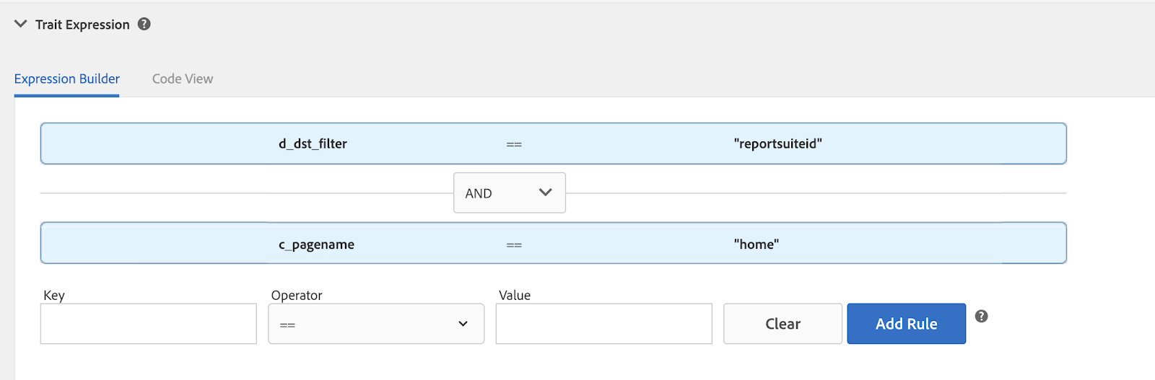Open the AND logical operator dropdown
This screenshot has width=1155, height=380.
tap(509, 193)
